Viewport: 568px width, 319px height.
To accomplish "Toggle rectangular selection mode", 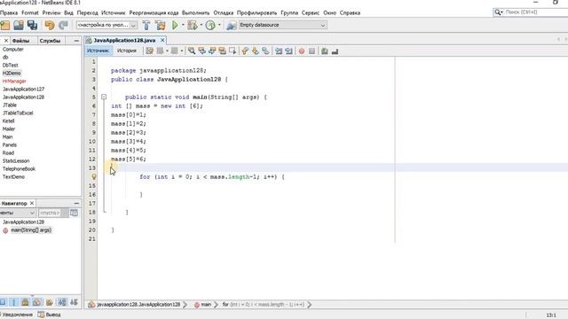I will point(233,51).
